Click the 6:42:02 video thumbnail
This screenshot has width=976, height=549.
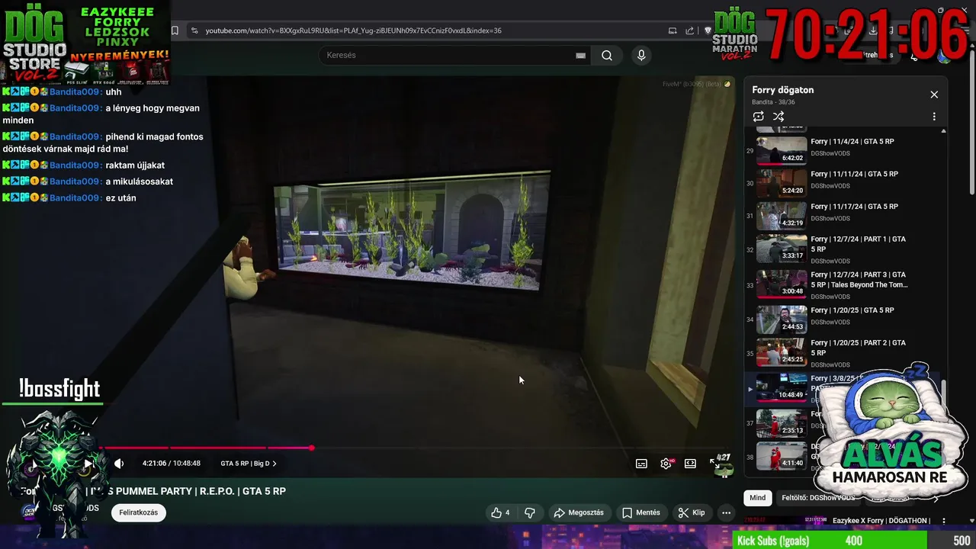point(782,150)
